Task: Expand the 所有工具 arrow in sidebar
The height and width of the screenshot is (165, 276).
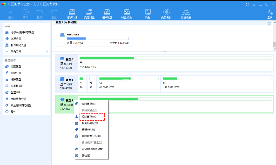Action: tap(47, 51)
